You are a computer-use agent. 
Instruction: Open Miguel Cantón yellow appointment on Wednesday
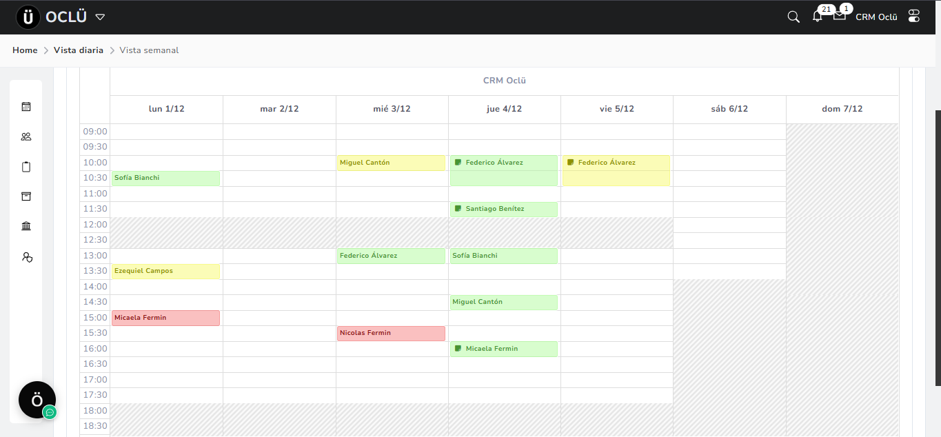coord(391,163)
